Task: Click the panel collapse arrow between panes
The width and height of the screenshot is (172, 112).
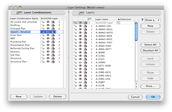Action: 69,12
